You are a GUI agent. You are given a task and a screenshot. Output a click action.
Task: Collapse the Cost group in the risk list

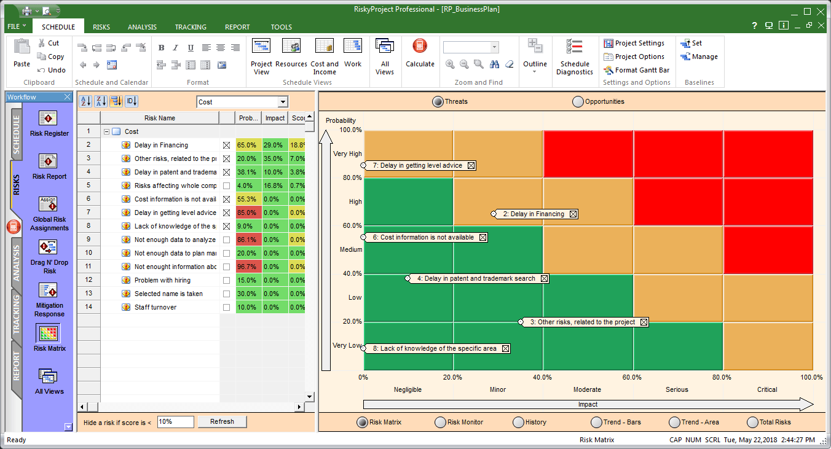(x=106, y=131)
